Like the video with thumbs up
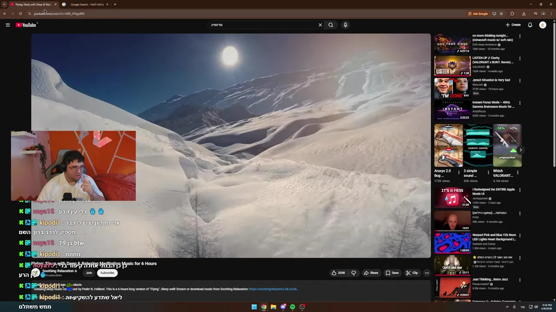This screenshot has height=312, width=556. point(338,273)
